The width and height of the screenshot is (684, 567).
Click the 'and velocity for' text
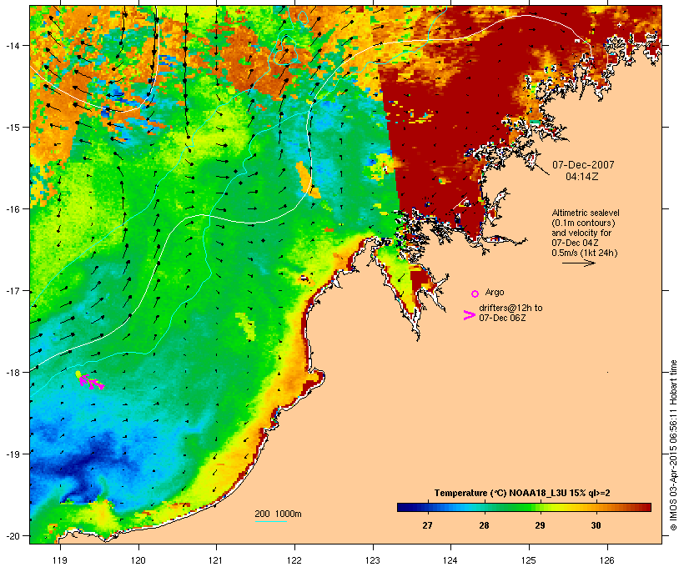click(x=581, y=233)
